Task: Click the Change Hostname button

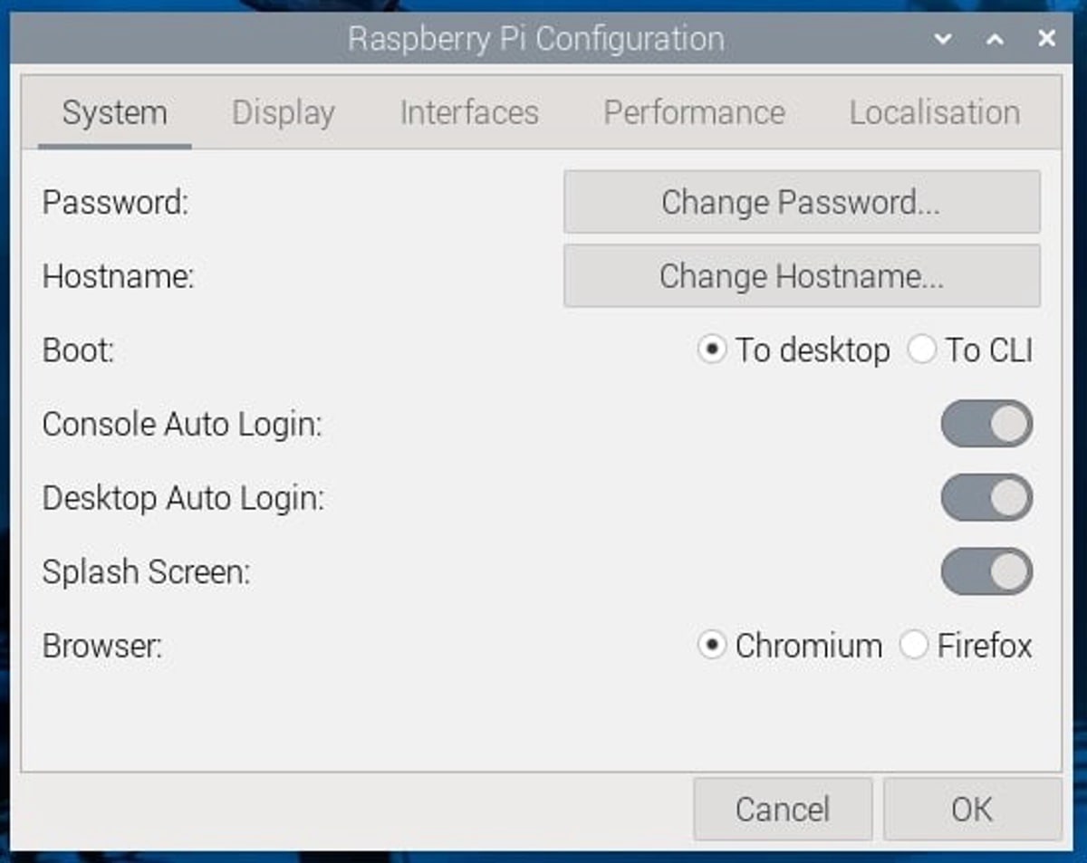Action: [x=801, y=276]
